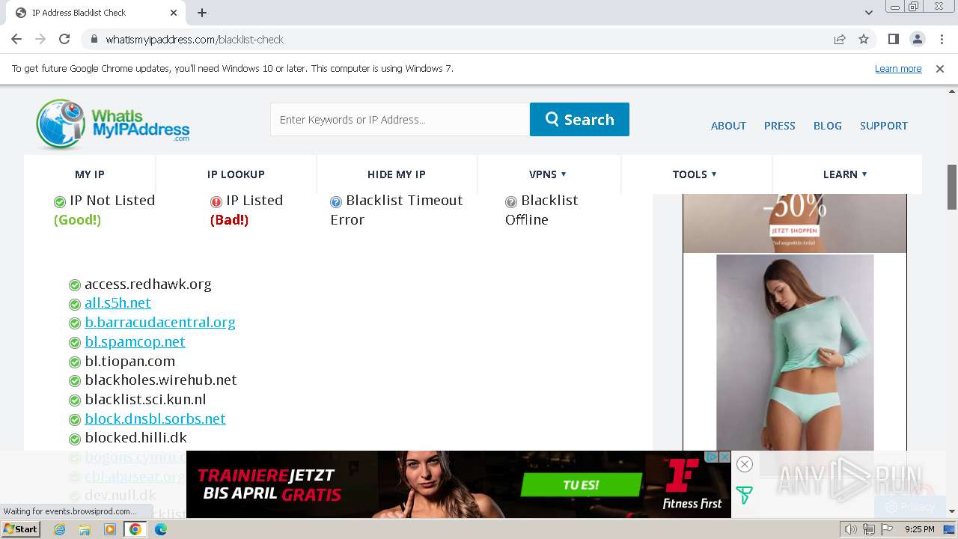This screenshot has height=539, width=958.
Task: Open a new browser tab
Action: click(x=202, y=13)
